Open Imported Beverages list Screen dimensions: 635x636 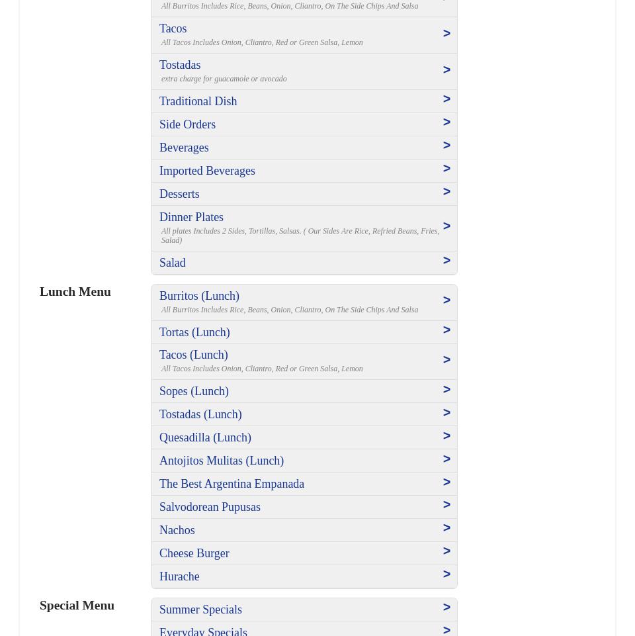point(207,171)
